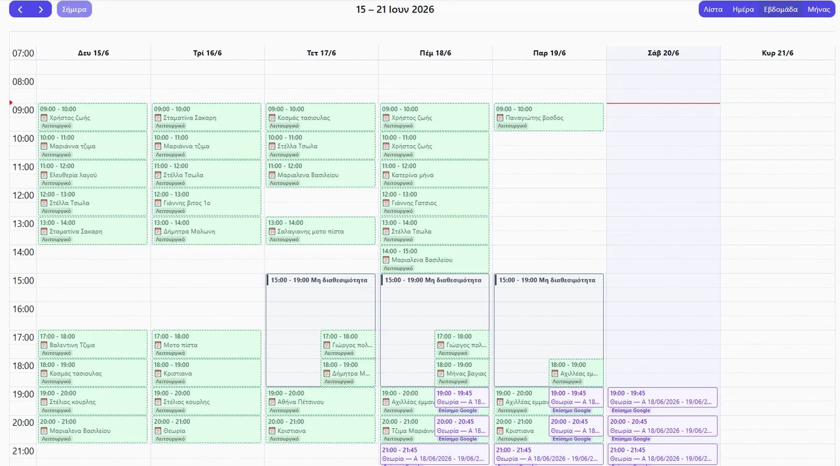Click calendar icon of Μαριαλενα Βασιλείου Thursday 14:00

click(386, 260)
